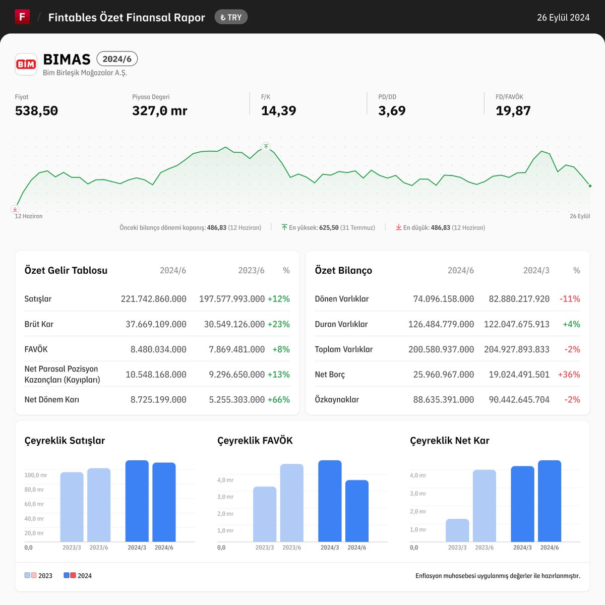Click the Fiyat value 538,50
The height and width of the screenshot is (605, 605).
pos(36,110)
